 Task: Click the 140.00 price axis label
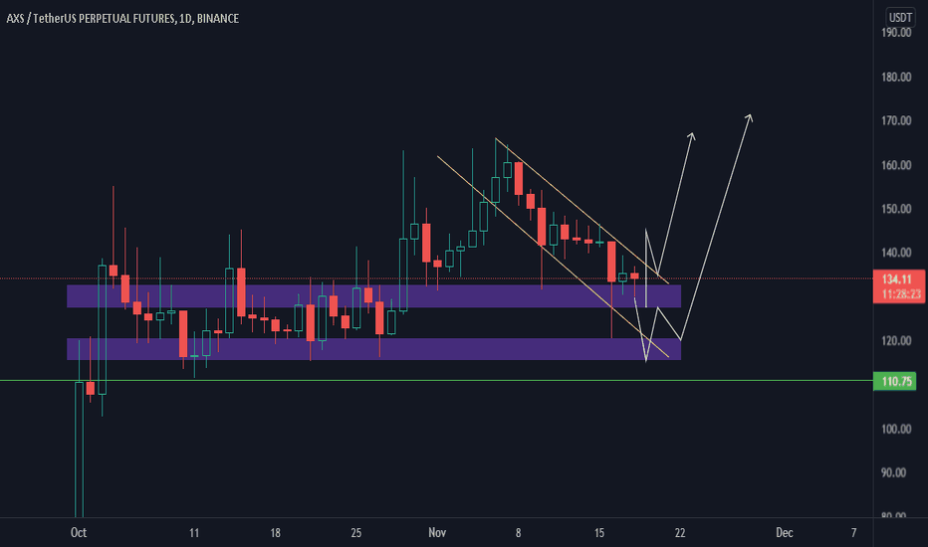[x=896, y=253]
